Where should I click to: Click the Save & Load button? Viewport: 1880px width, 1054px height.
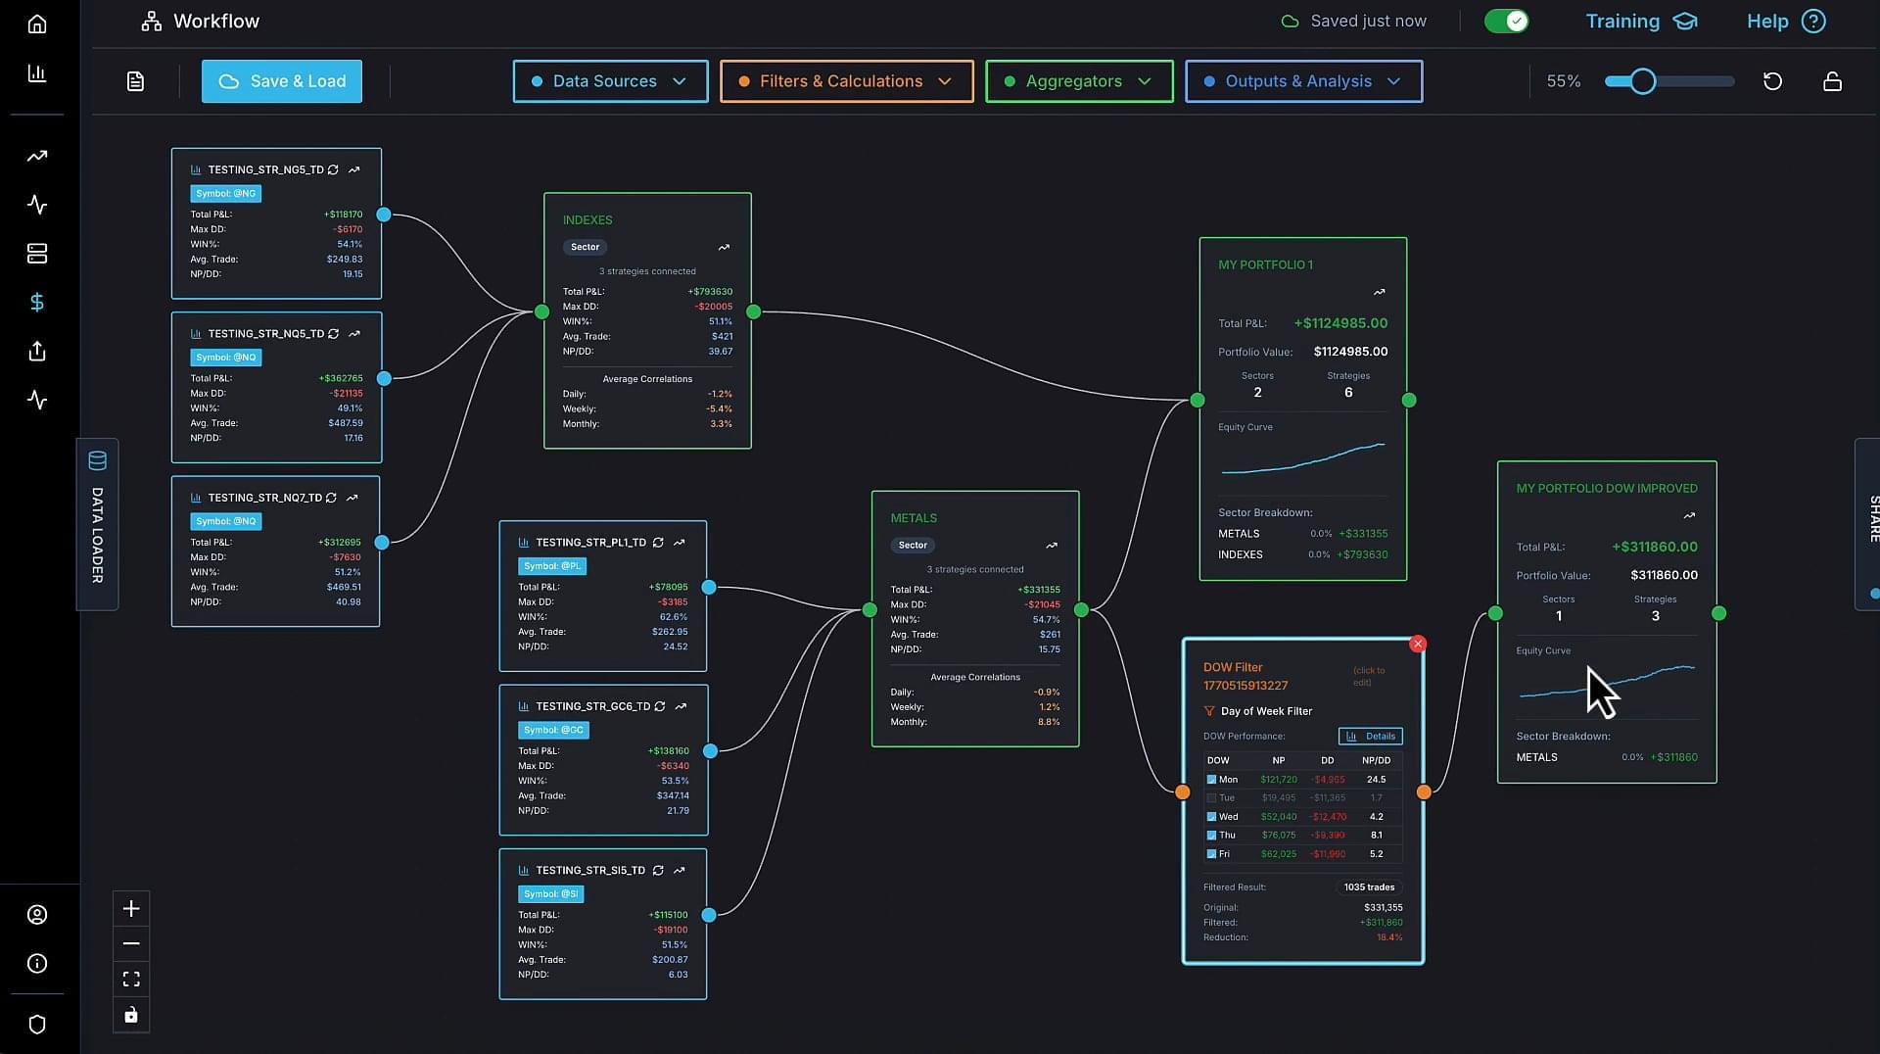coord(281,81)
